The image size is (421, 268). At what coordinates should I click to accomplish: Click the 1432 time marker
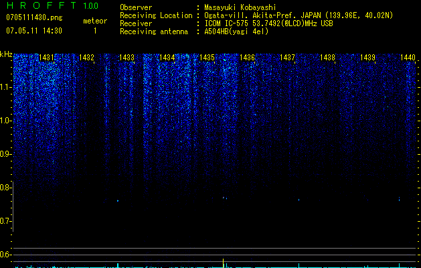point(86,58)
